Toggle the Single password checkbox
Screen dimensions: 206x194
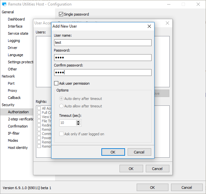[x=61, y=14]
